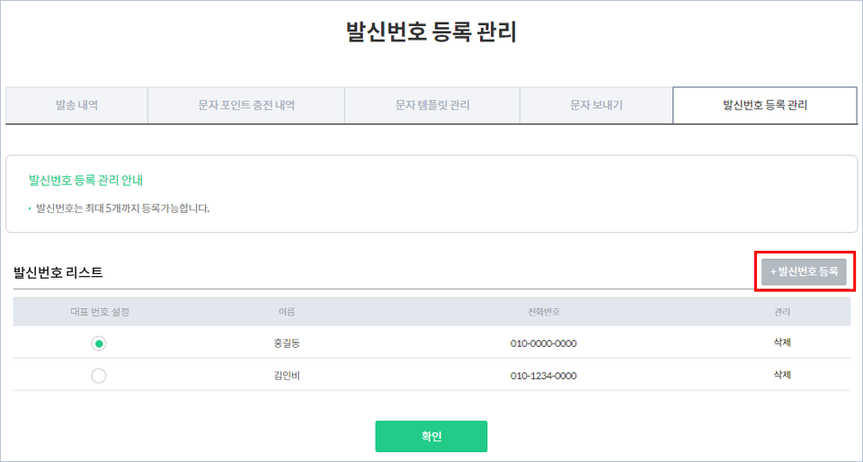Click the phone number 010-0000-0000
Viewport: 863px width, 462px height.
543,343
